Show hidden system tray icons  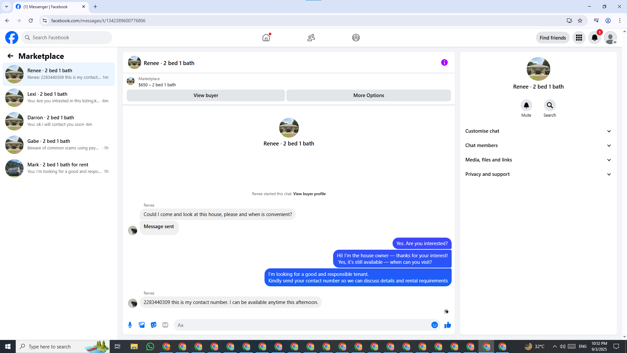pyautogui.click(x=555, y=346)
